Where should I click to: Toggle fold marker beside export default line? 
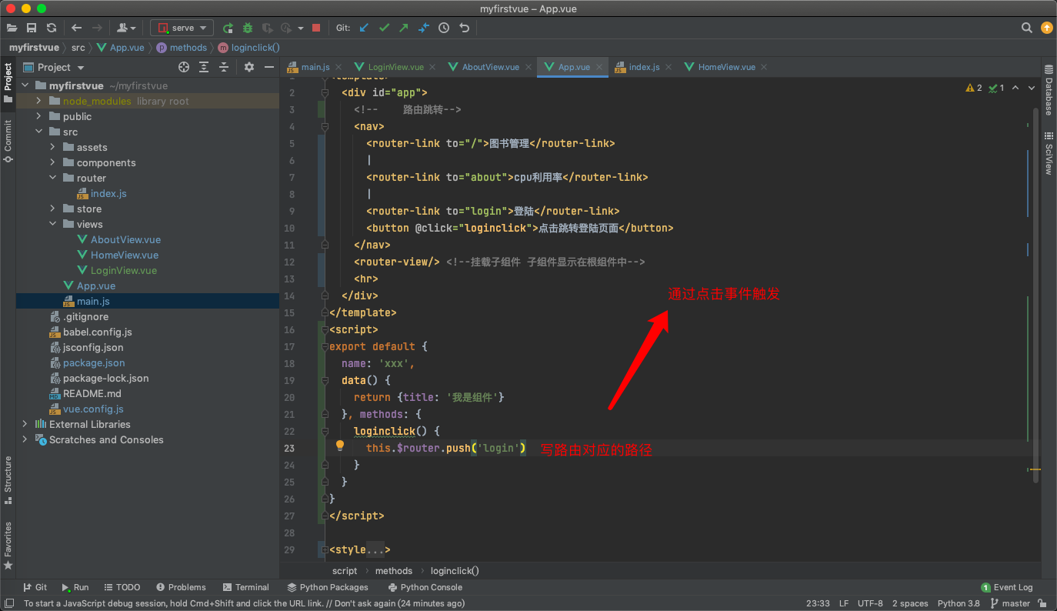point(325,346)
